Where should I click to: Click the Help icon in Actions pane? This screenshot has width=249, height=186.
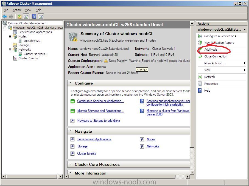200,91
